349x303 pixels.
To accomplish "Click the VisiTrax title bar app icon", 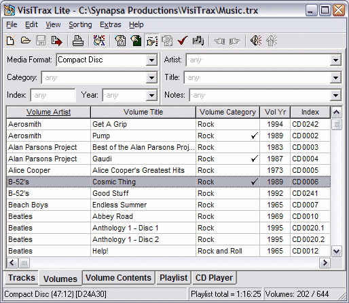I will tap(10, 10).
